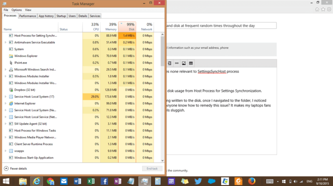The image size is (333, 186).
Task: Click the End task button
Action: coord(152,168)
